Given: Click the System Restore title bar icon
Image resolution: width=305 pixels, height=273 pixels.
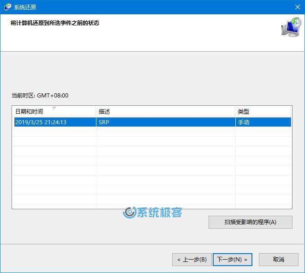Looking at the screenshot, I should [x=7, y=7].
